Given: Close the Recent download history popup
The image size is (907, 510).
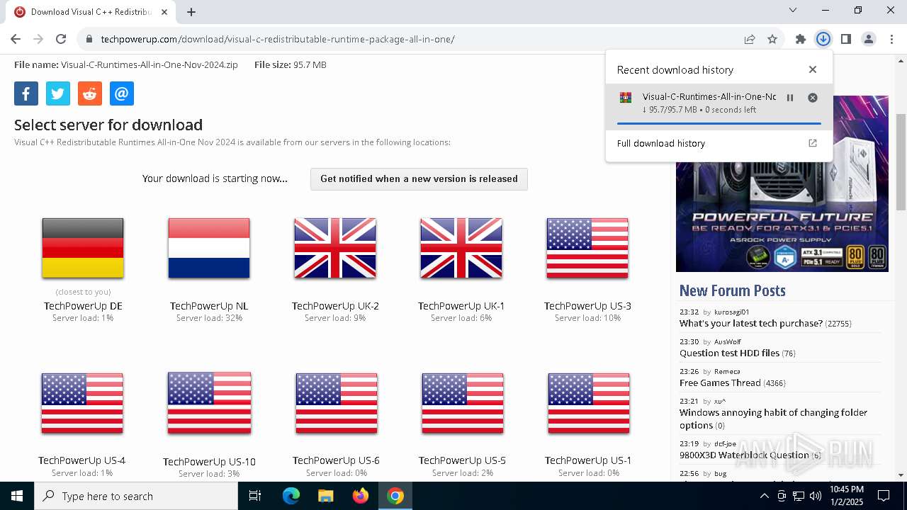Looking at the screenshot, I should pyautogui.click(x=813, y=69).
